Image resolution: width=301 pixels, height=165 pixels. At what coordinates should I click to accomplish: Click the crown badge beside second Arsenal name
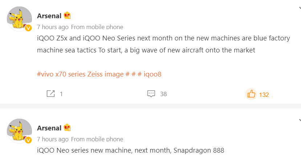67,127
